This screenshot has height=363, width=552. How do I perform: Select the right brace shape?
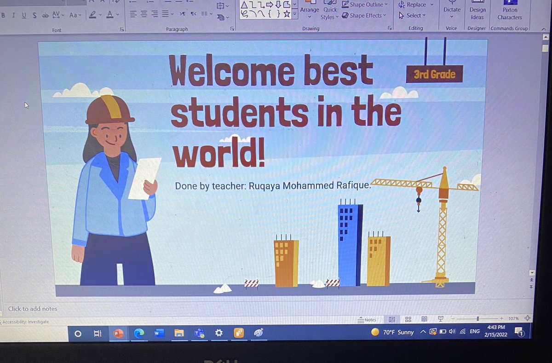tap(278, 14)
